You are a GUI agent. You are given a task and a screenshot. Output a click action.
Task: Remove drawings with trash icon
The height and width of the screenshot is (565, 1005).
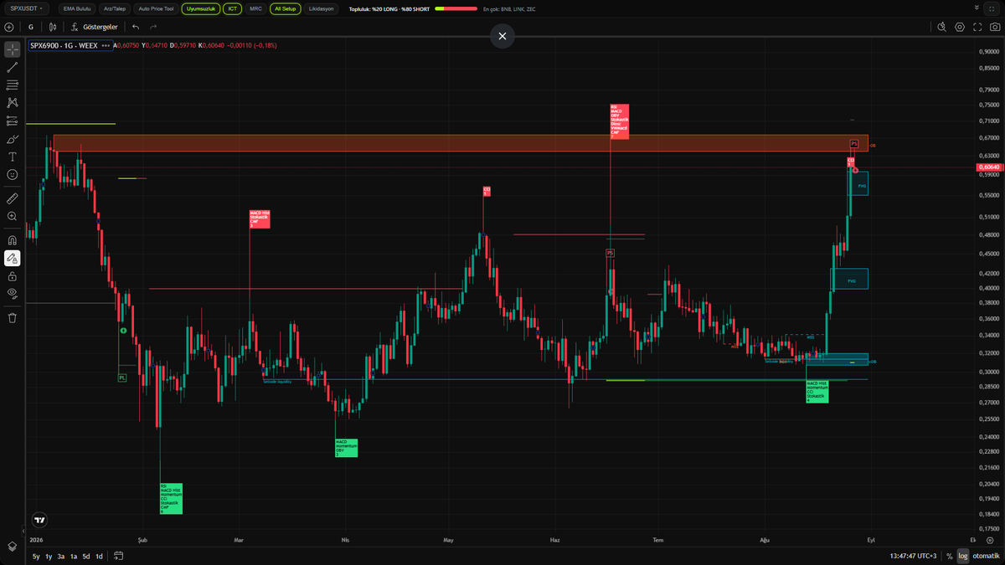click(x=13, y=317)
